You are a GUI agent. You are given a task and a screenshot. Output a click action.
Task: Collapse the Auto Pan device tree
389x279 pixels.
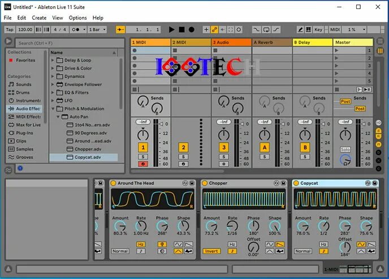[x=58, y=117]
